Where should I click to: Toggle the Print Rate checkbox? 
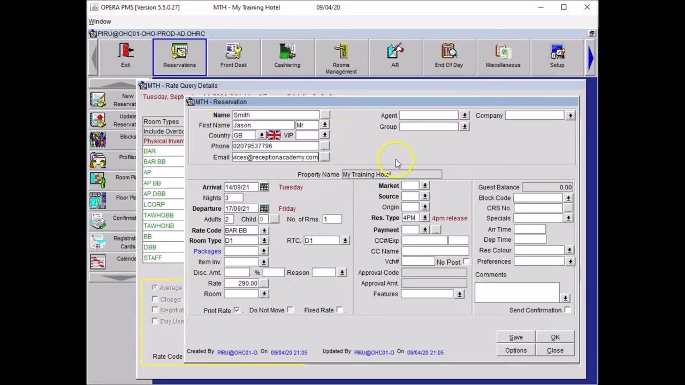click(237, 310)
